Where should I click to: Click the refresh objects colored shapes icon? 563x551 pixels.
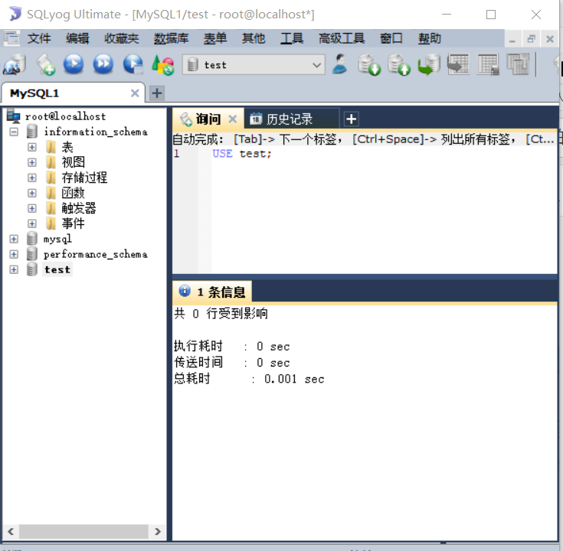pyautogui.click(x=162, y=64)
